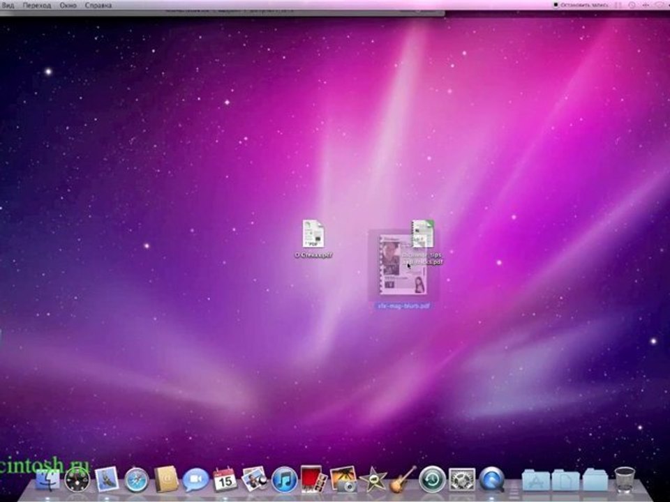
Task: Open the Вид menu
Action: point(8,5)
